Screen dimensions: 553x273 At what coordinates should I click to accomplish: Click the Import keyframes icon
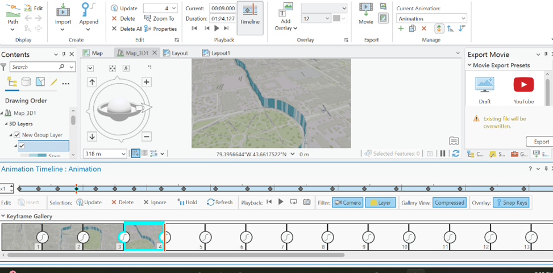point(63,11)
